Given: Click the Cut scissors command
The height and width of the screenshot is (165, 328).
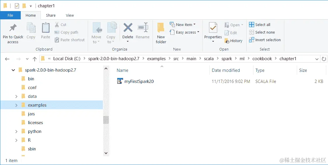Looking at the screenshot, I should pyautogui.click(x=60, y=25).
